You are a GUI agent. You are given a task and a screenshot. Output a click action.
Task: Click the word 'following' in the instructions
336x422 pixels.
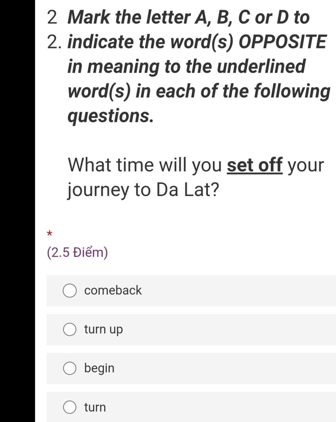click(292, 91)
